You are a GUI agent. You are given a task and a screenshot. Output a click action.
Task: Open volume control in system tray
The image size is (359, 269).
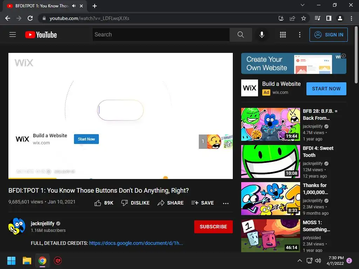coord(318,261)
